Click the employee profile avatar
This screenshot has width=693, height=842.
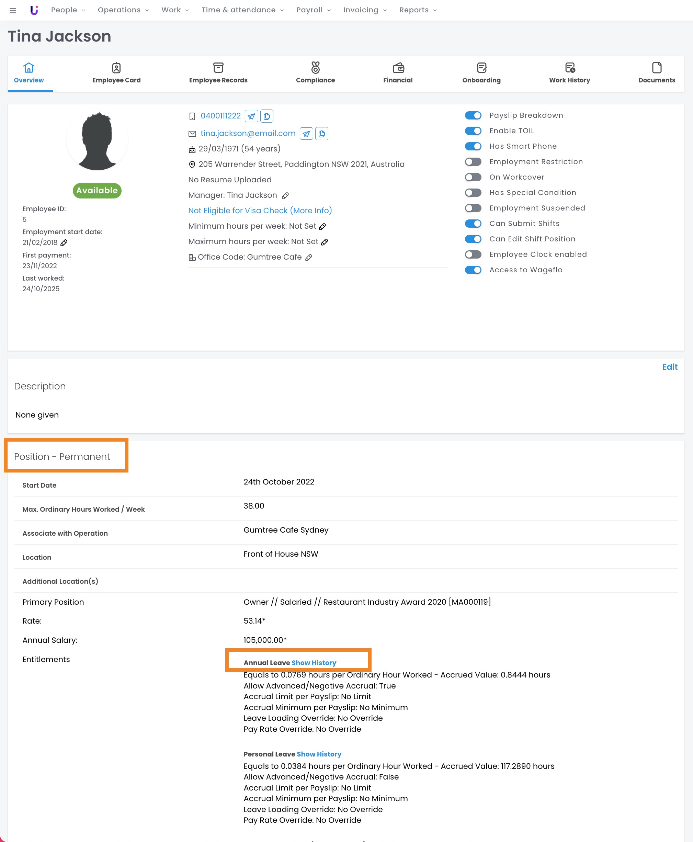pyautogui.click(x=97, y=140)
